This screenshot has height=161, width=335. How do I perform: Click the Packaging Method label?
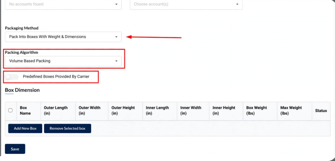22,28
